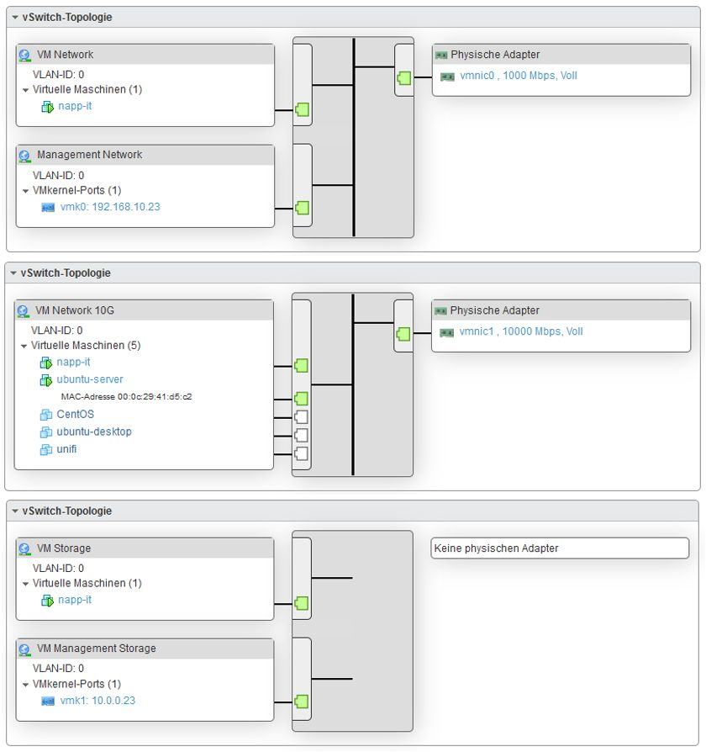Click the vmk0 VMkernel port icon

[x=48, y=207]
